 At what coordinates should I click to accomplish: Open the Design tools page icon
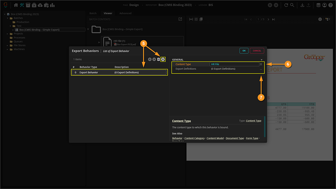point(22,5)
